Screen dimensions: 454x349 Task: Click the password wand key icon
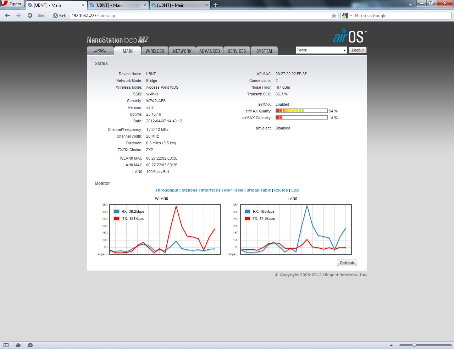(x=41, y=16)
